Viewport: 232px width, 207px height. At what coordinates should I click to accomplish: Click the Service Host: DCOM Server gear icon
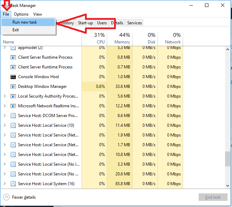(x=13, y=116)
